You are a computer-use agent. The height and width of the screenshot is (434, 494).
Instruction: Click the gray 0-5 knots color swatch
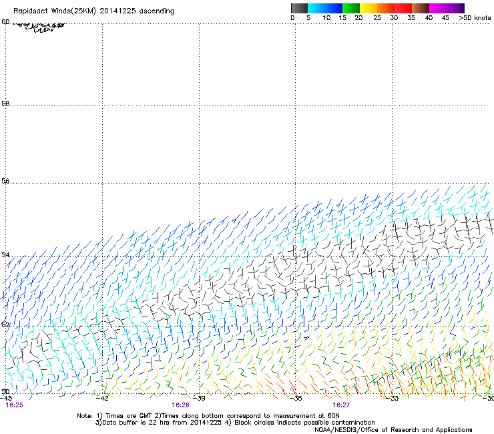tap(299, 8)
